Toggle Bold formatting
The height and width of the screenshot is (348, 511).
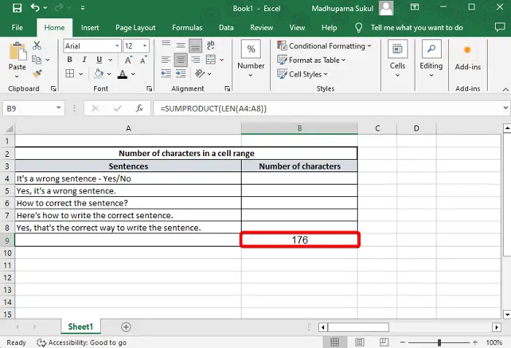[x=69, y=60]
